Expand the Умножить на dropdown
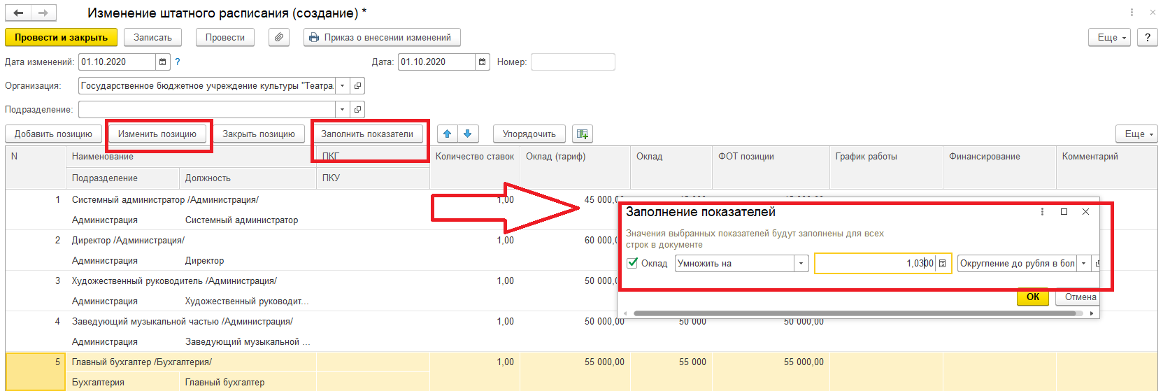1170x391 pixels. tap(801, 264)
